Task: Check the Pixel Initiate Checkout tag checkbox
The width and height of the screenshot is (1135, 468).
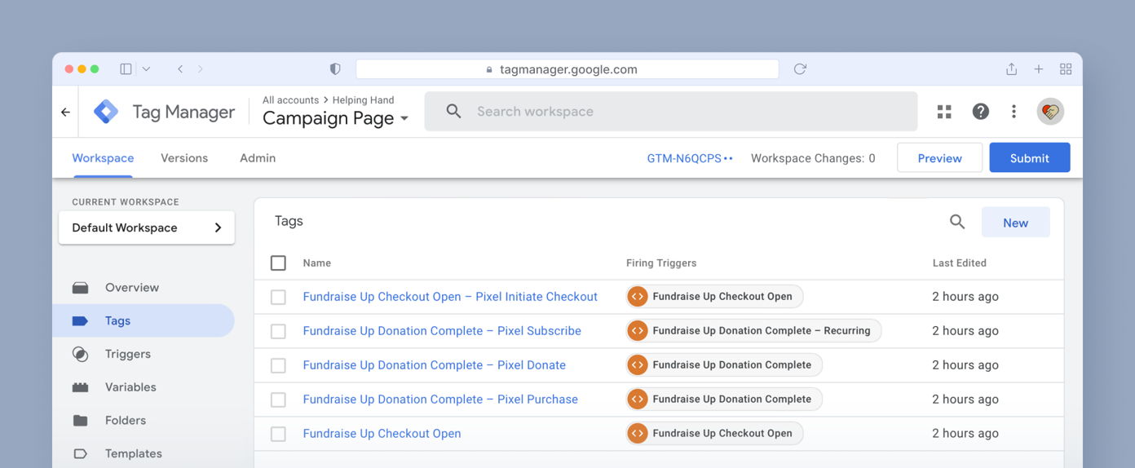Action: (x=278, y=297)
